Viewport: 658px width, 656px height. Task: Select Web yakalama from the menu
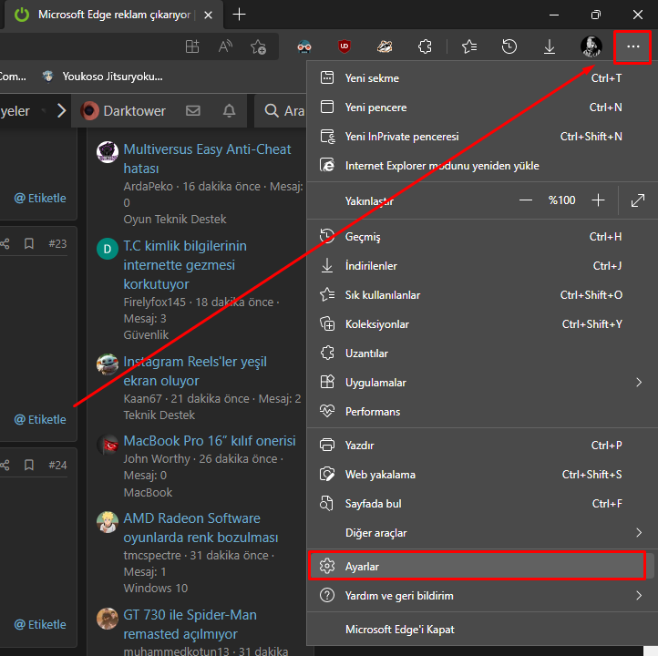[482, 475]
